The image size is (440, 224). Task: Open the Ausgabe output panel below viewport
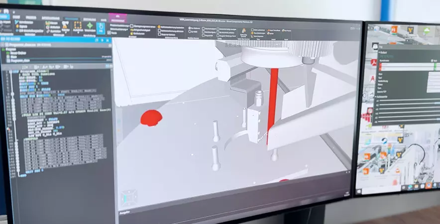[124, 211]
